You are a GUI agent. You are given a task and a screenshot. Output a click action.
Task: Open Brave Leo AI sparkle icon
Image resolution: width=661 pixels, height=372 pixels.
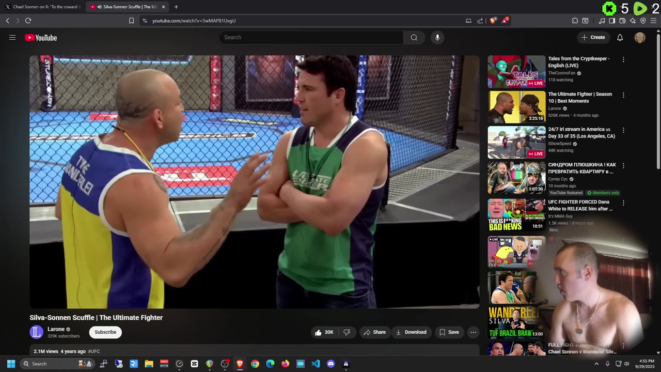coord(633,21)
